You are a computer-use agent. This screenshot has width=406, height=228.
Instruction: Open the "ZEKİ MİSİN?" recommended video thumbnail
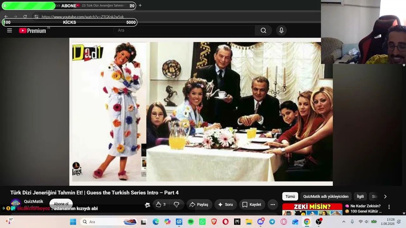[312, 209]
